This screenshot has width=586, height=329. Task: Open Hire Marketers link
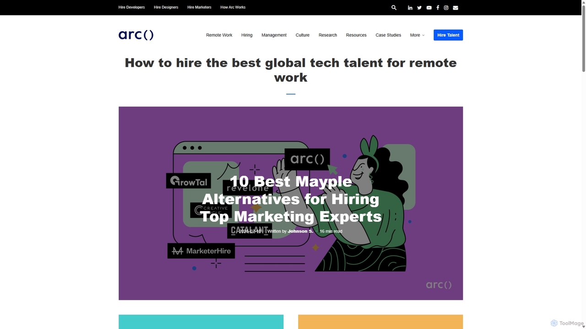coord(199,7)
